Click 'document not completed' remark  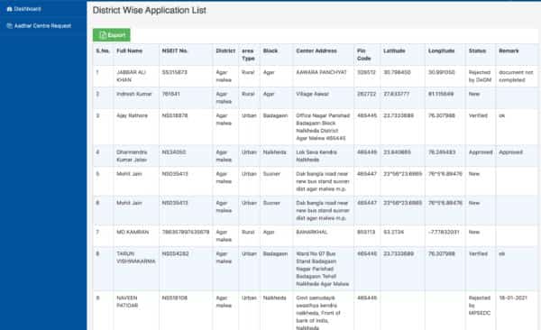click(x=516, y=76)
